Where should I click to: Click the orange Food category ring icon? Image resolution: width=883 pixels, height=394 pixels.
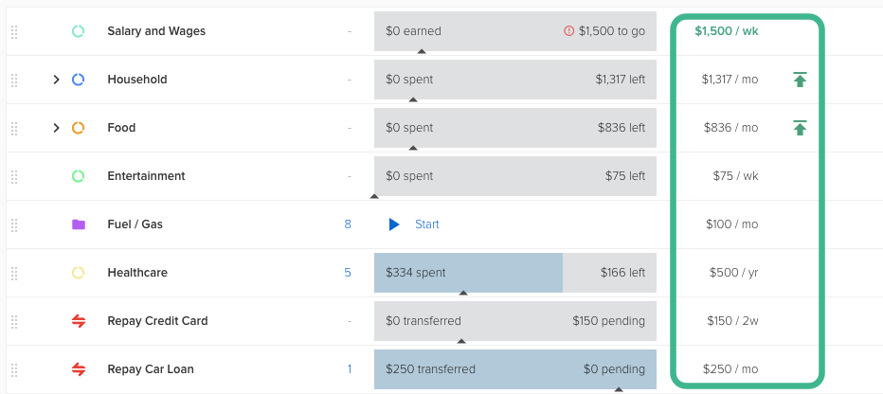[79, 128]
